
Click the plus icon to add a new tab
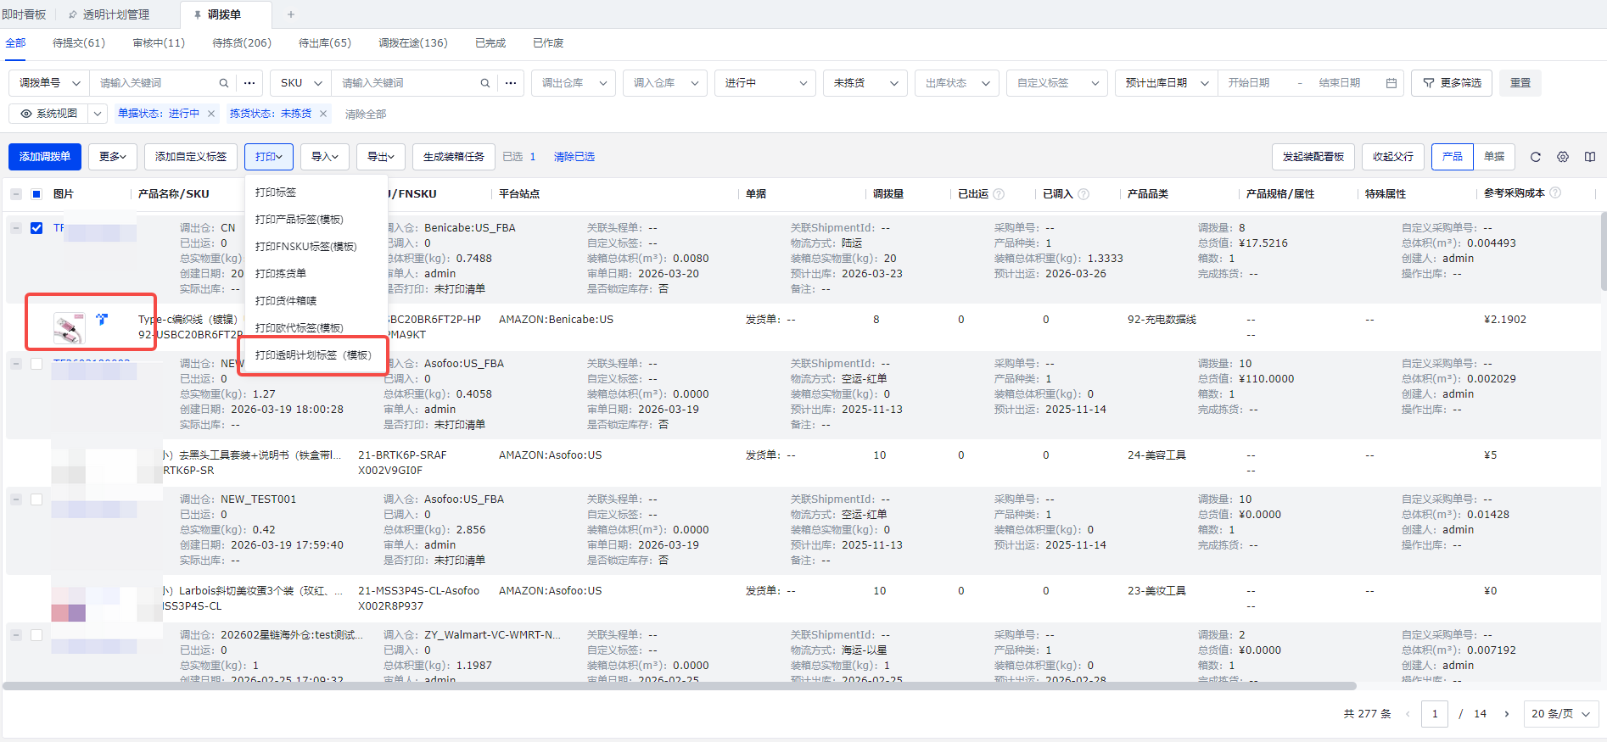click(291, 14)
